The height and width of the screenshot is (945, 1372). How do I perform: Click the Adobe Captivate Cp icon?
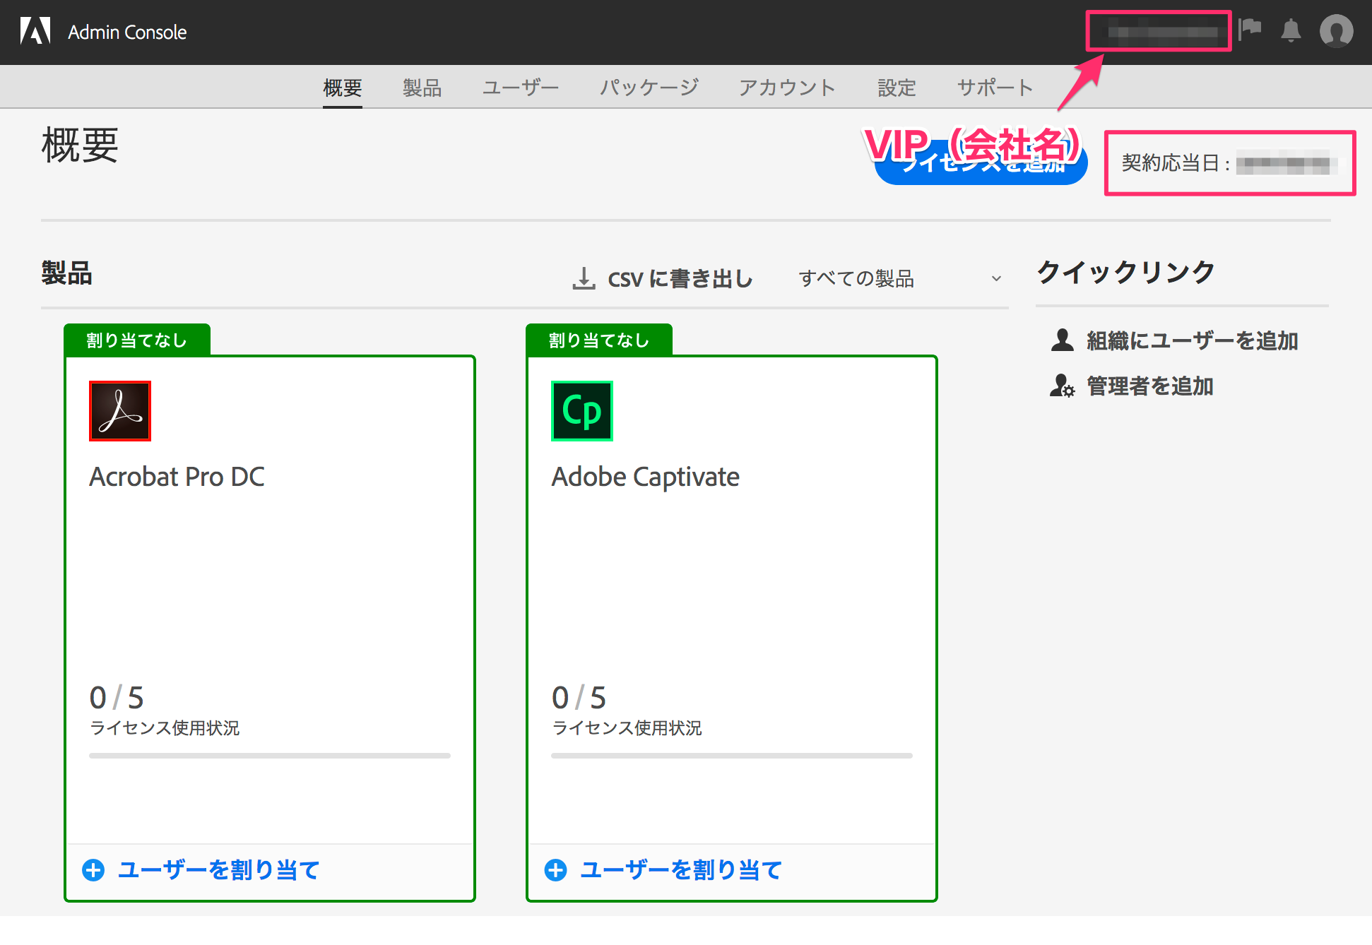[582, 411]
